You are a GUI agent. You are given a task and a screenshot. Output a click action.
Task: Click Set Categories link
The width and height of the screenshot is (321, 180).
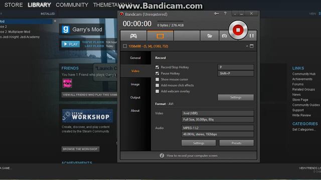pos(304,129)
